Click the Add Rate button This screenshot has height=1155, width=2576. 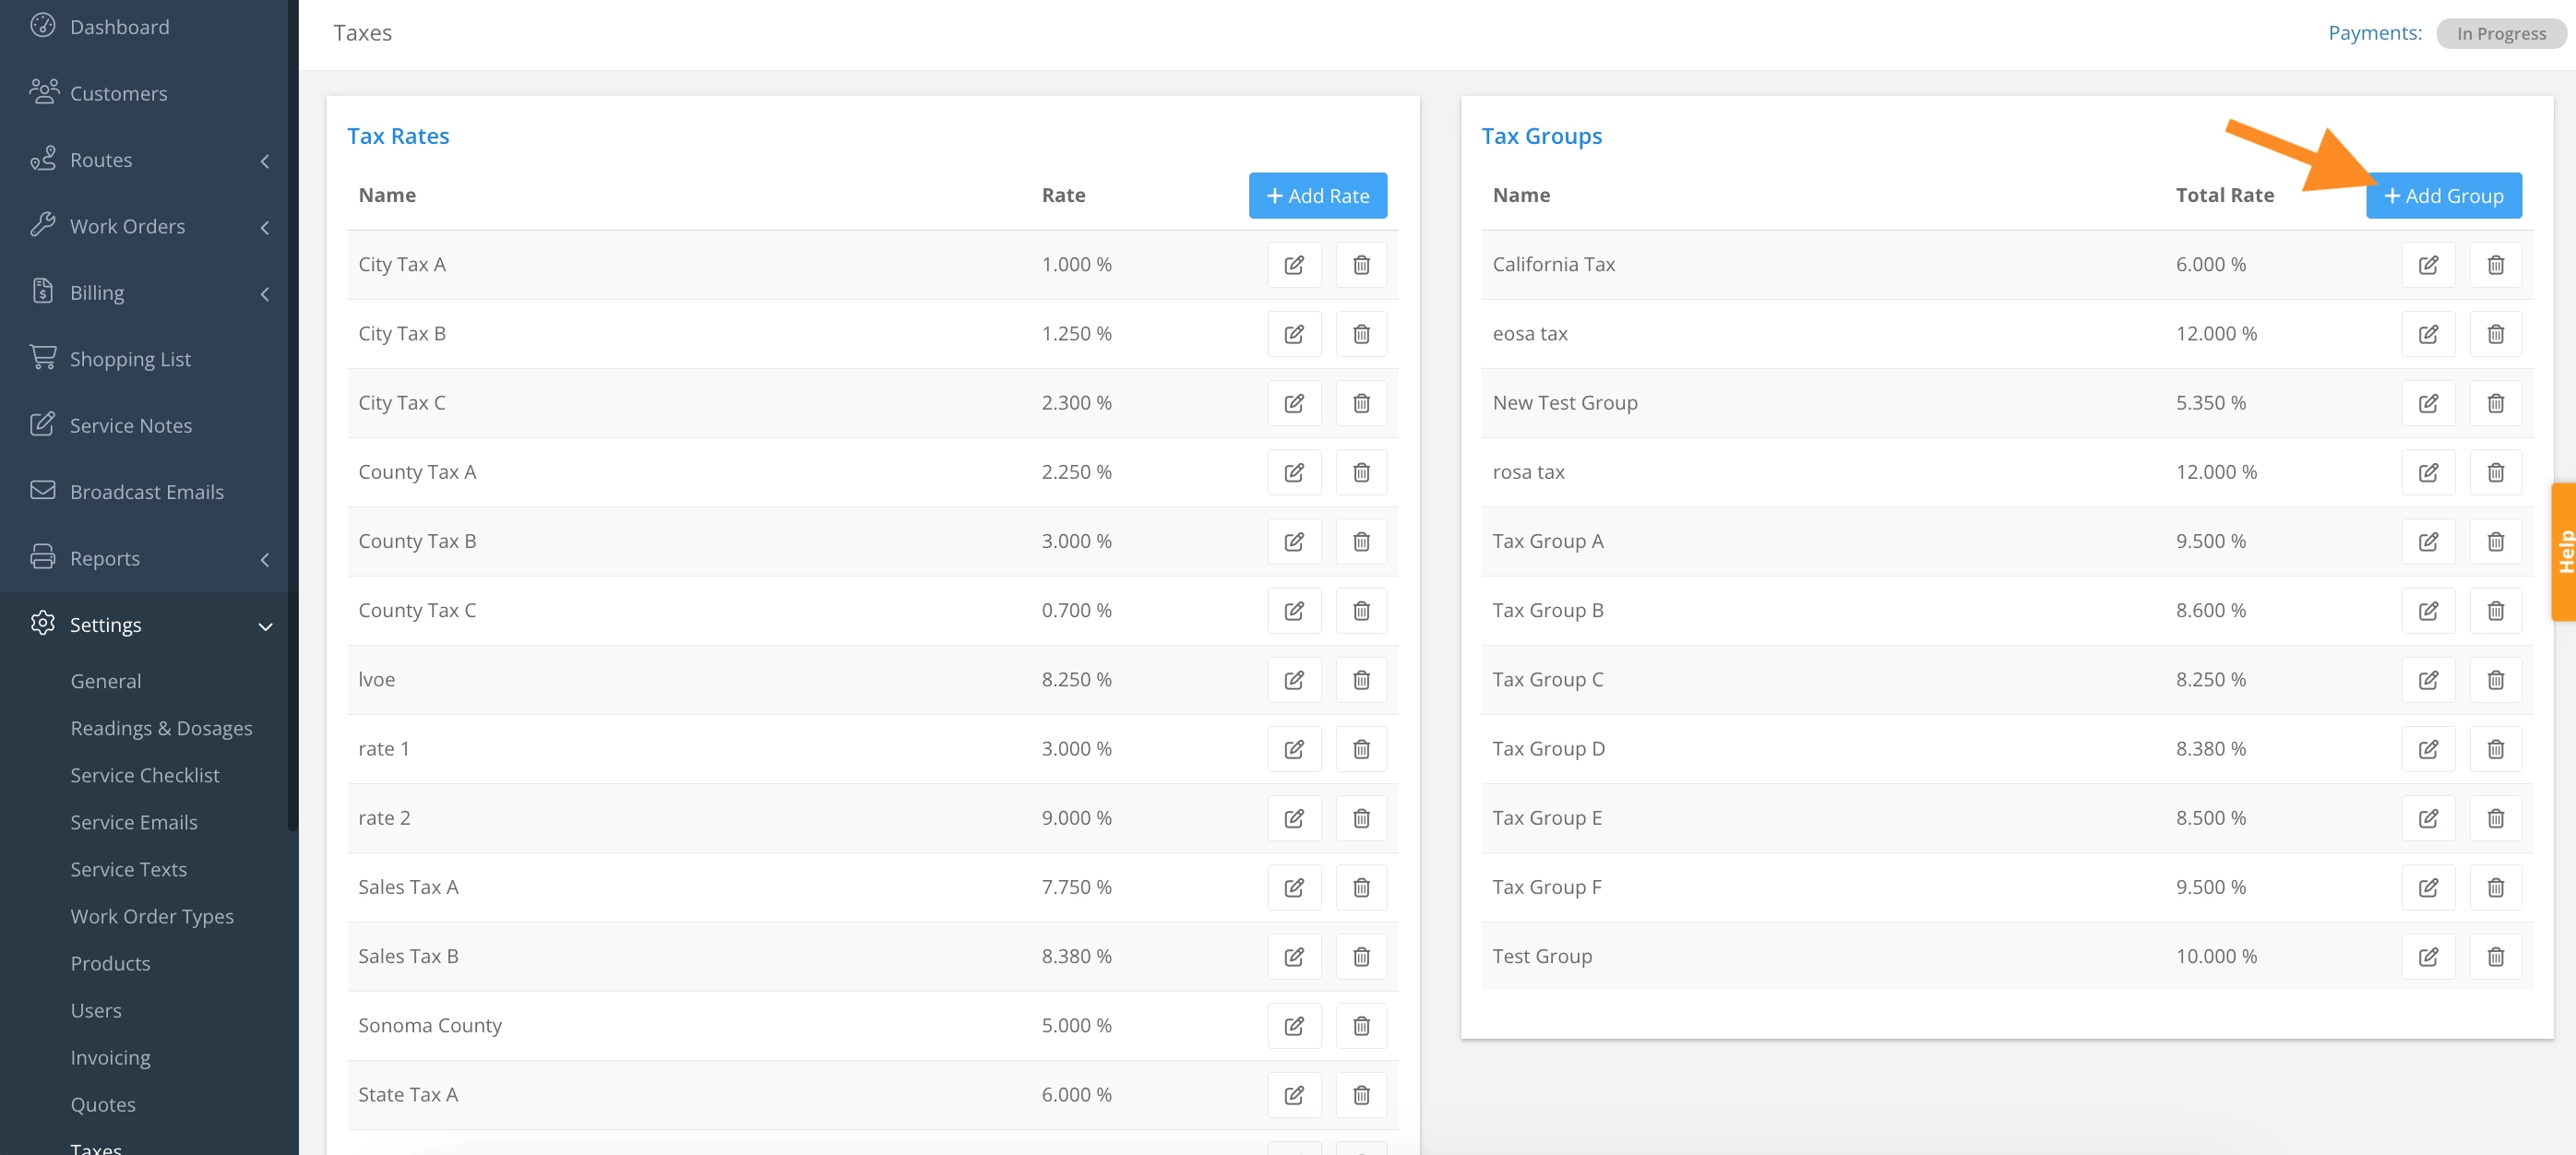(x=1317, y=196)
